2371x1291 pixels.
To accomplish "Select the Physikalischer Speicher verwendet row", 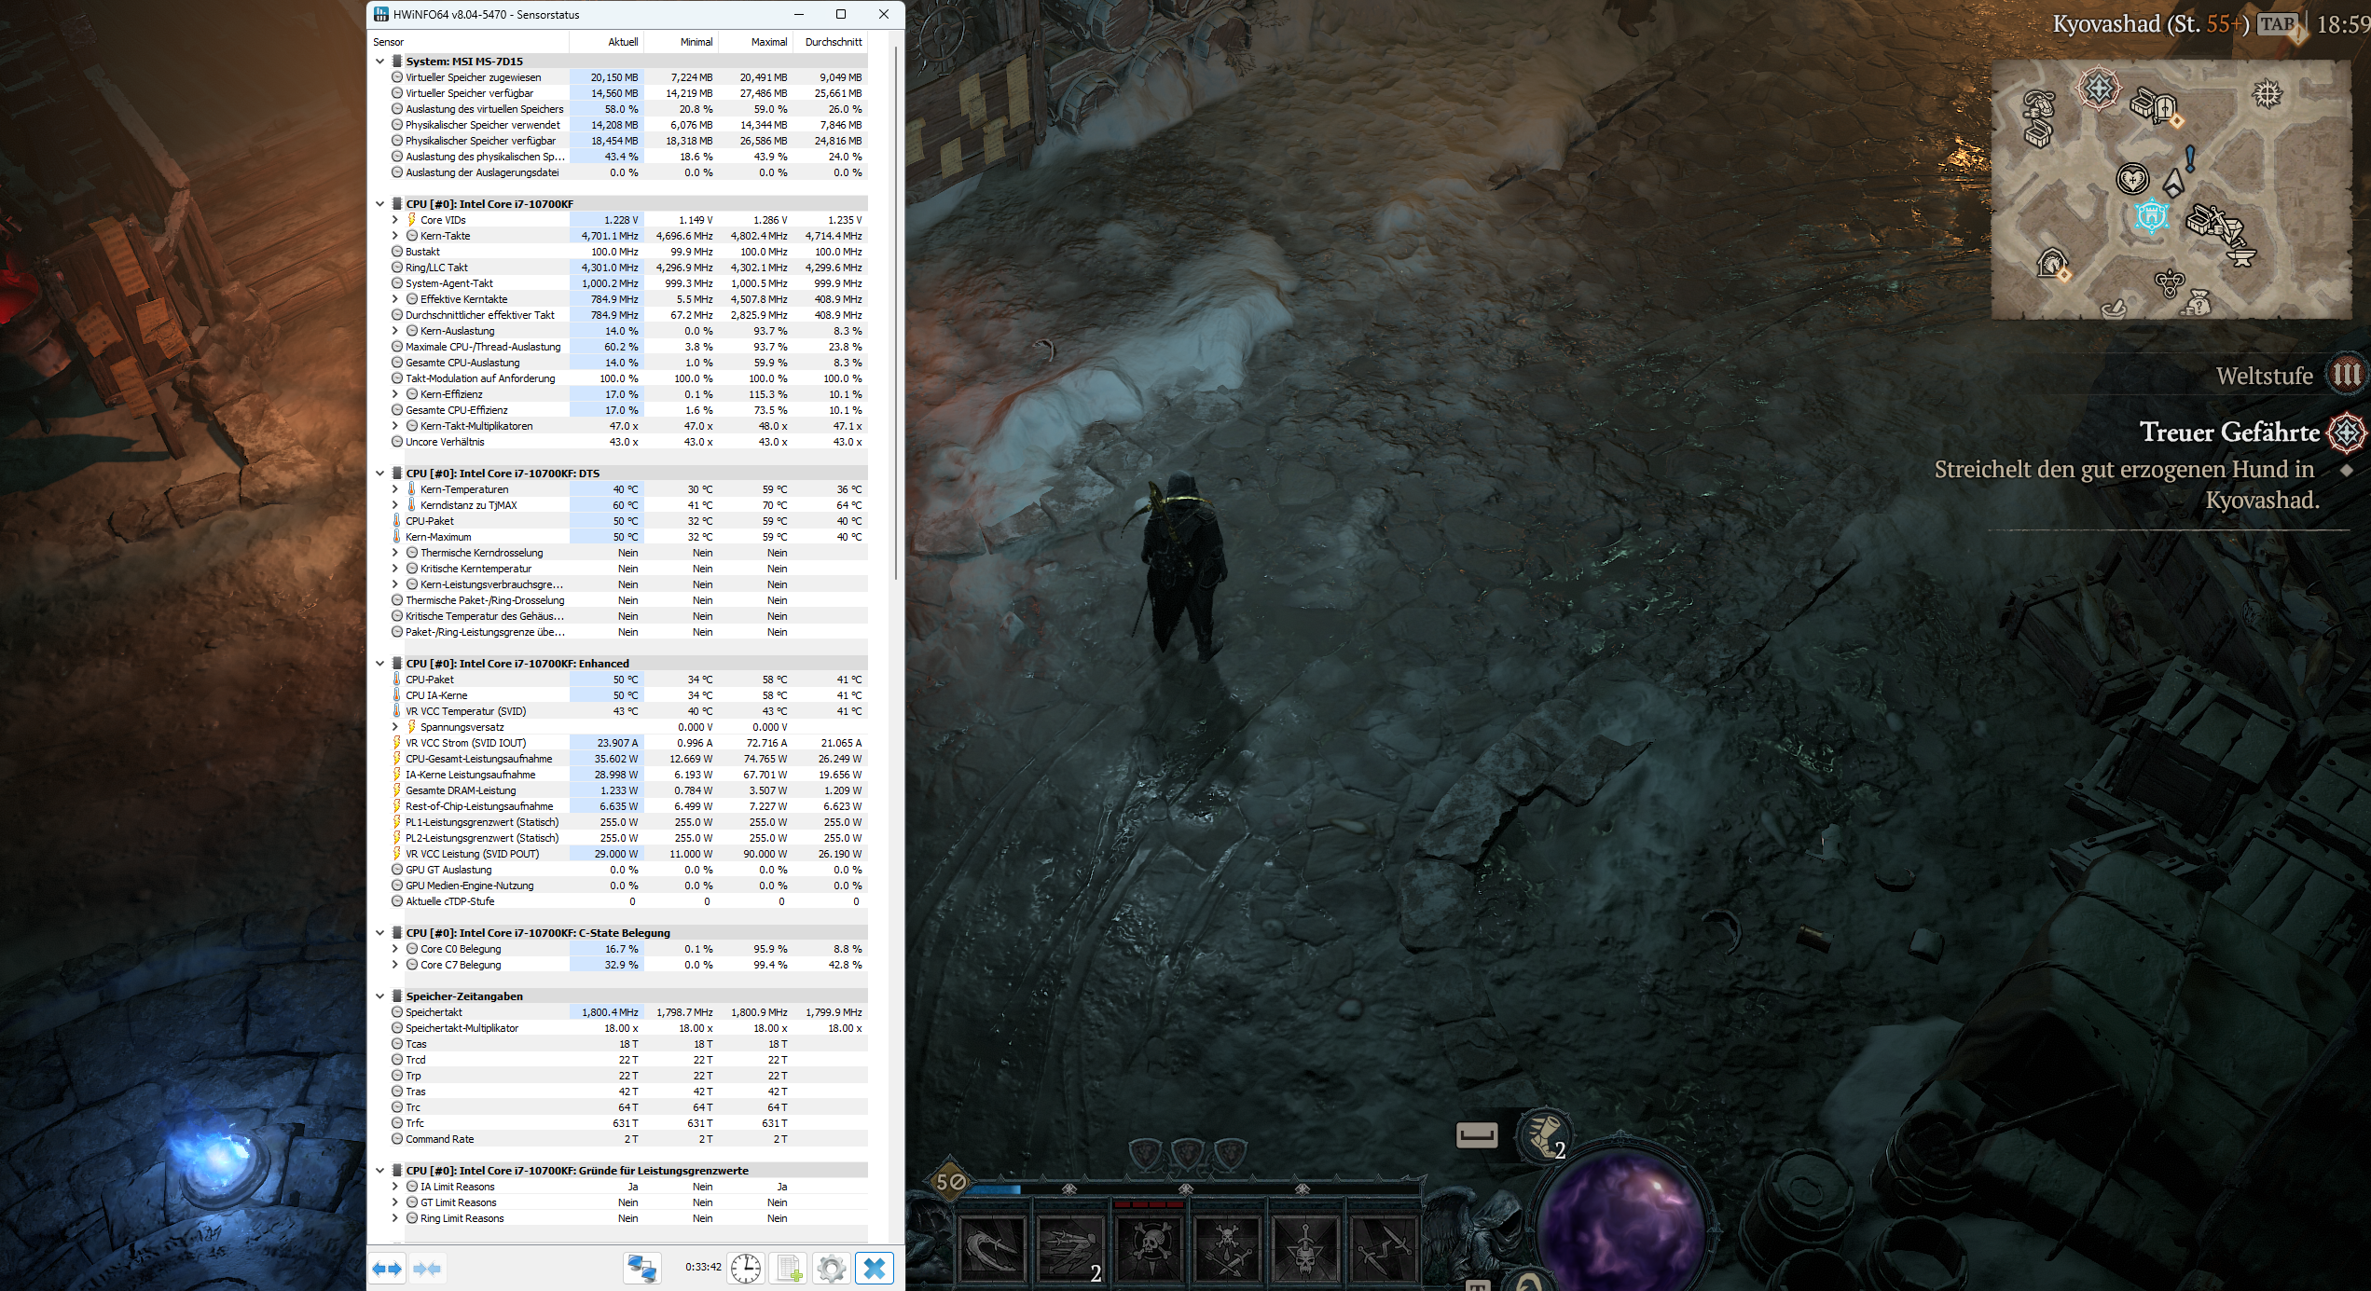I will 628,125.
